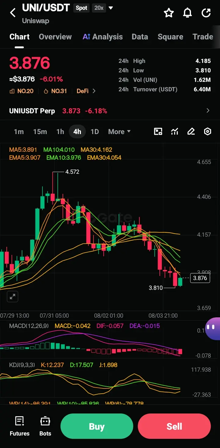The height and width of the screenshot is (448, 220).
Task: Open the UNIUSDT Perp row chevron
Action: [x=208, y=111]
